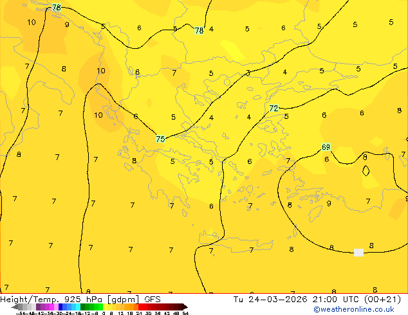Click the 'Height/Temp. 925 hPa [gdpm] GFS' title
408x315 pixels.
tap(80, 300)
